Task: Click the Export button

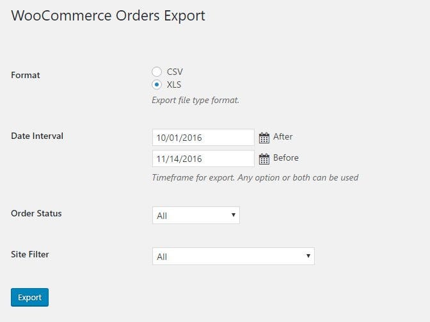Action: pyautogui.click(x=29, y=297)
